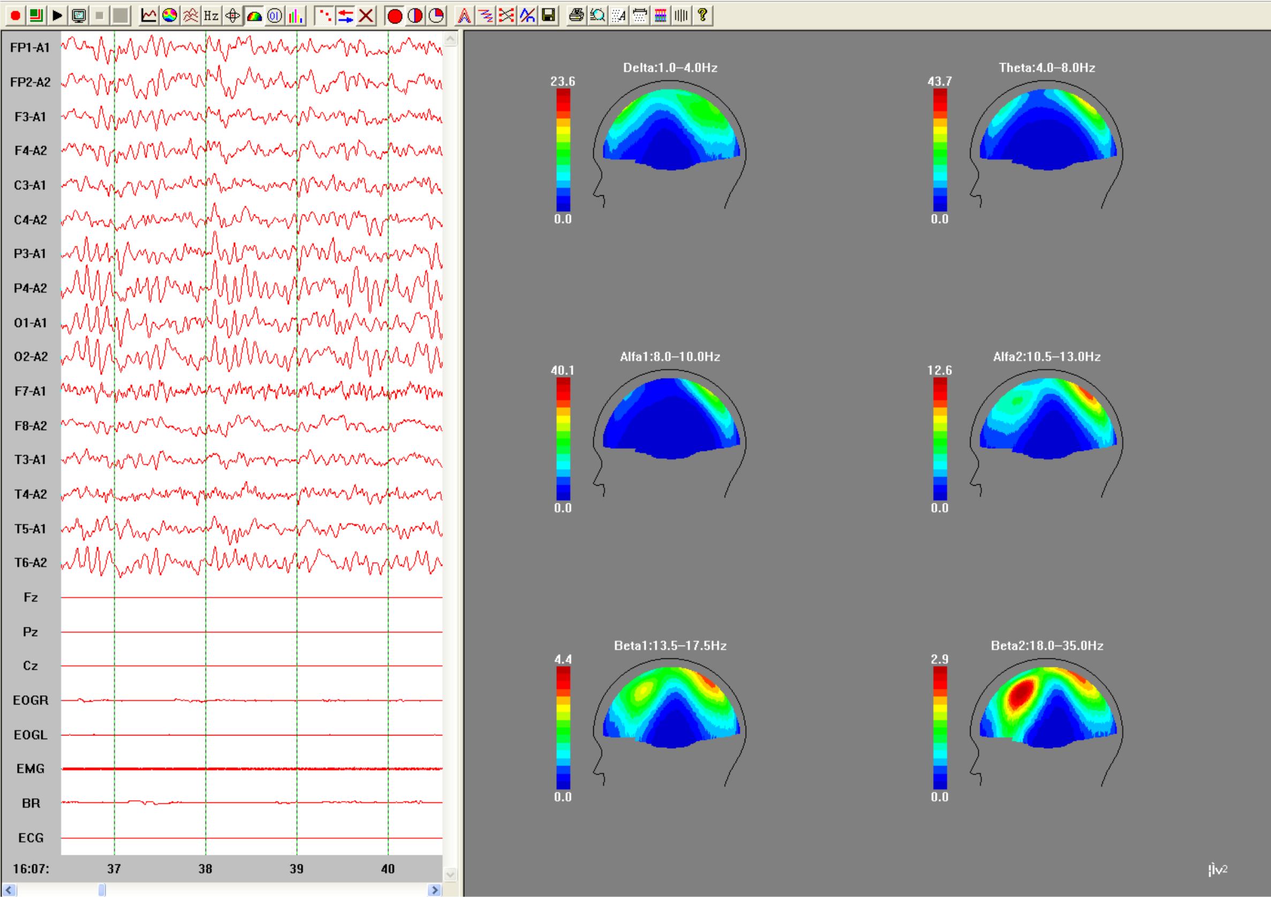Click scroll down arrow of EEG pane
Screen dimensions: 1271x897
[x=450, y=875]
